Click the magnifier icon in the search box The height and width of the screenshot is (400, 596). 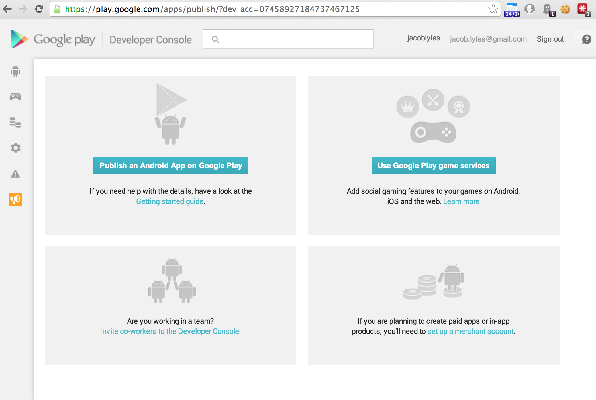tap(216, 39)
